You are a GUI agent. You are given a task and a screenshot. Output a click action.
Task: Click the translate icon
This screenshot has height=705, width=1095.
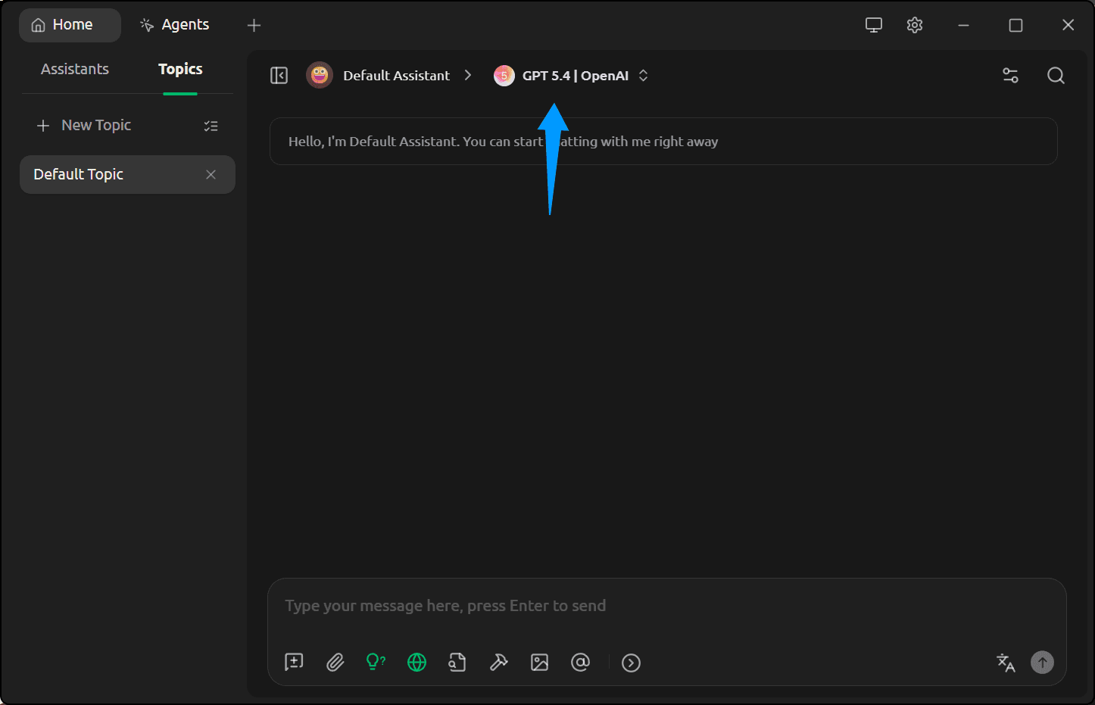(x=1006, y=663)
